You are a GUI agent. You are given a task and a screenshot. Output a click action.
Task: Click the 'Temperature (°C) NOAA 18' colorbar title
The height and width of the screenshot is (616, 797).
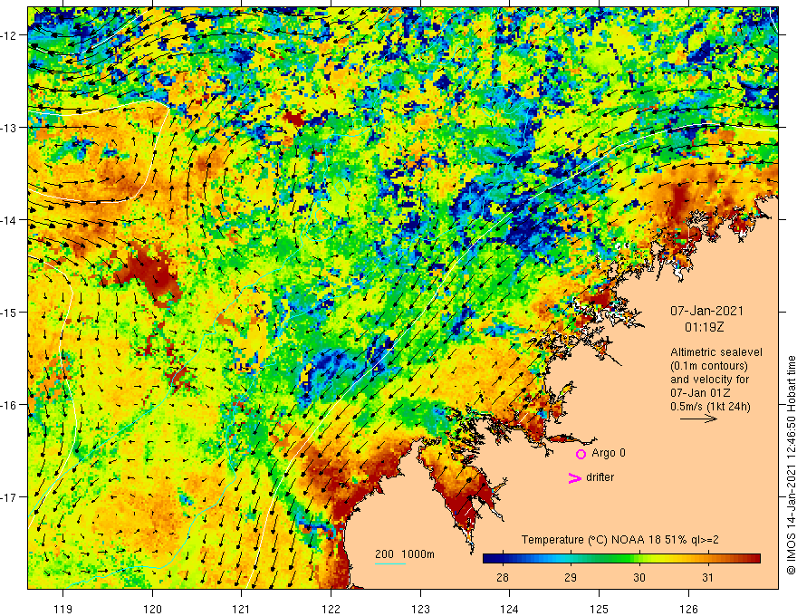(x=619, y=540)
